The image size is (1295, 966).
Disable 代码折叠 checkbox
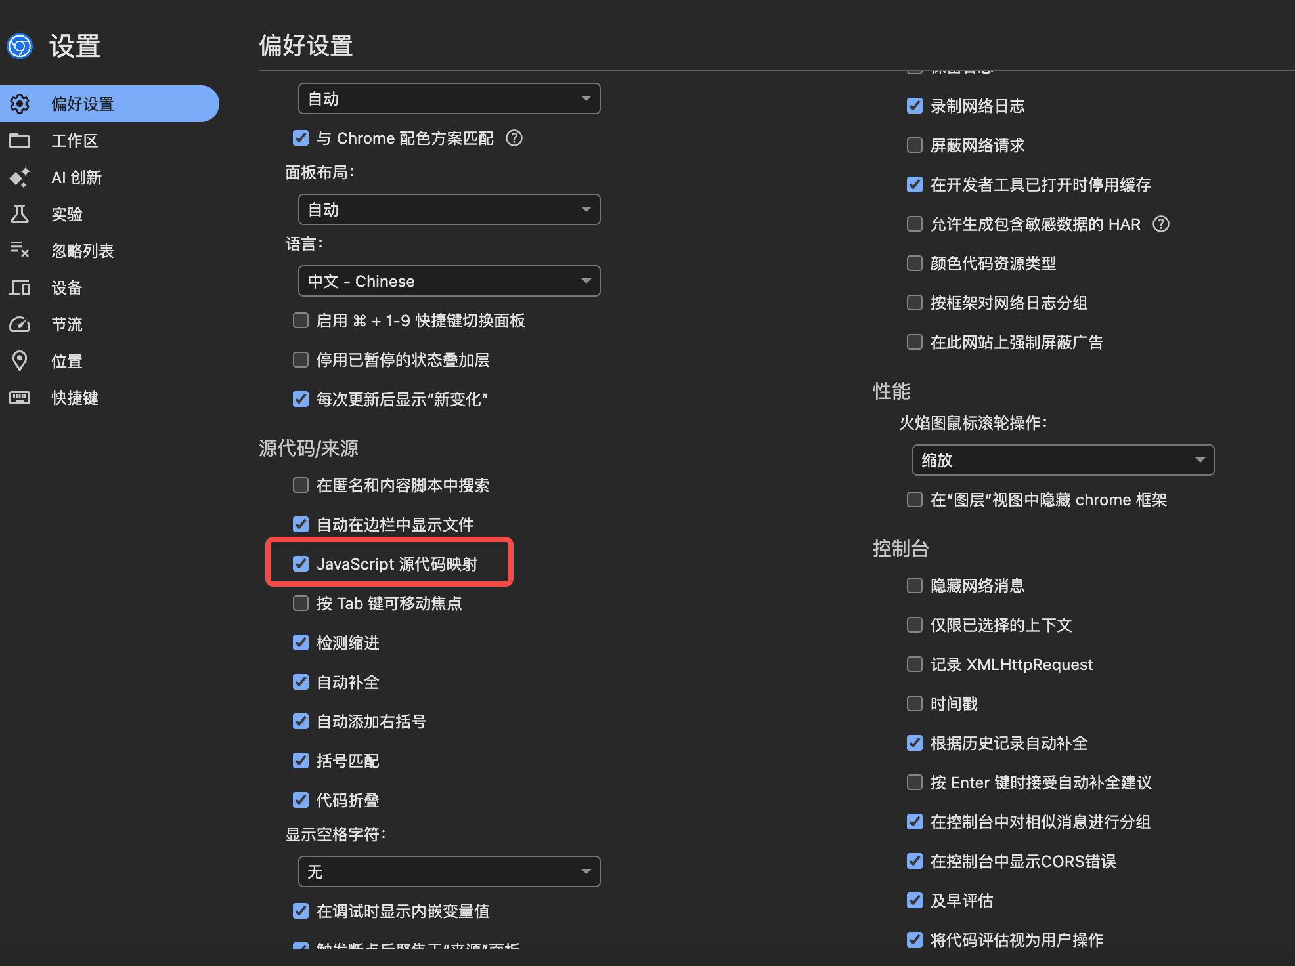coord(301,800)
